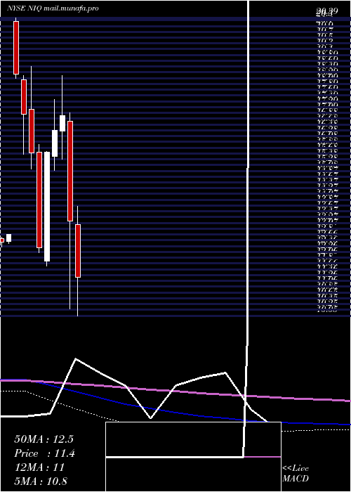Viewport: 351px width, 492px height.
Task: Click the 'Price : 11.4' label
Action: tap(44, 453)
